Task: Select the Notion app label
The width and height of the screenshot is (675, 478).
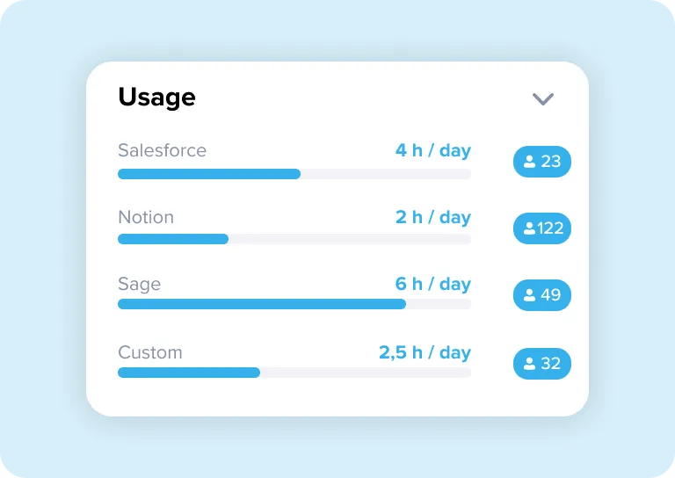Action: pos(146,217)
